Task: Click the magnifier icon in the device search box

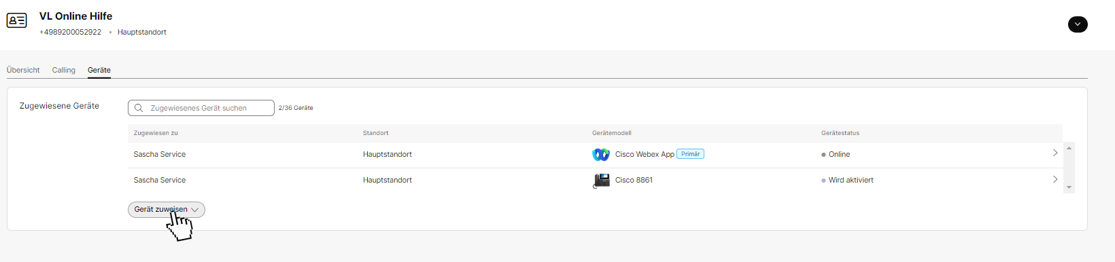Action: click(139, 108)
